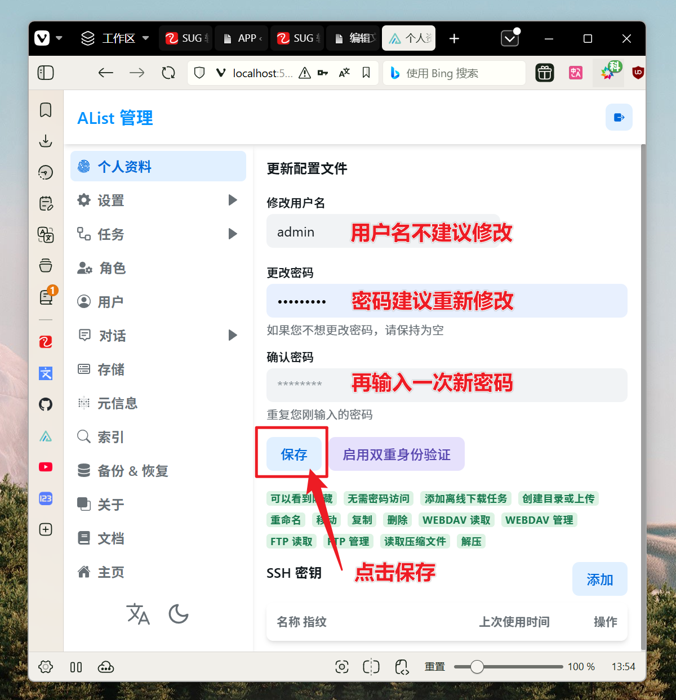Click the logout icon in the AList header
This screenshot has width=676, height=700.
tap(619, 117)
